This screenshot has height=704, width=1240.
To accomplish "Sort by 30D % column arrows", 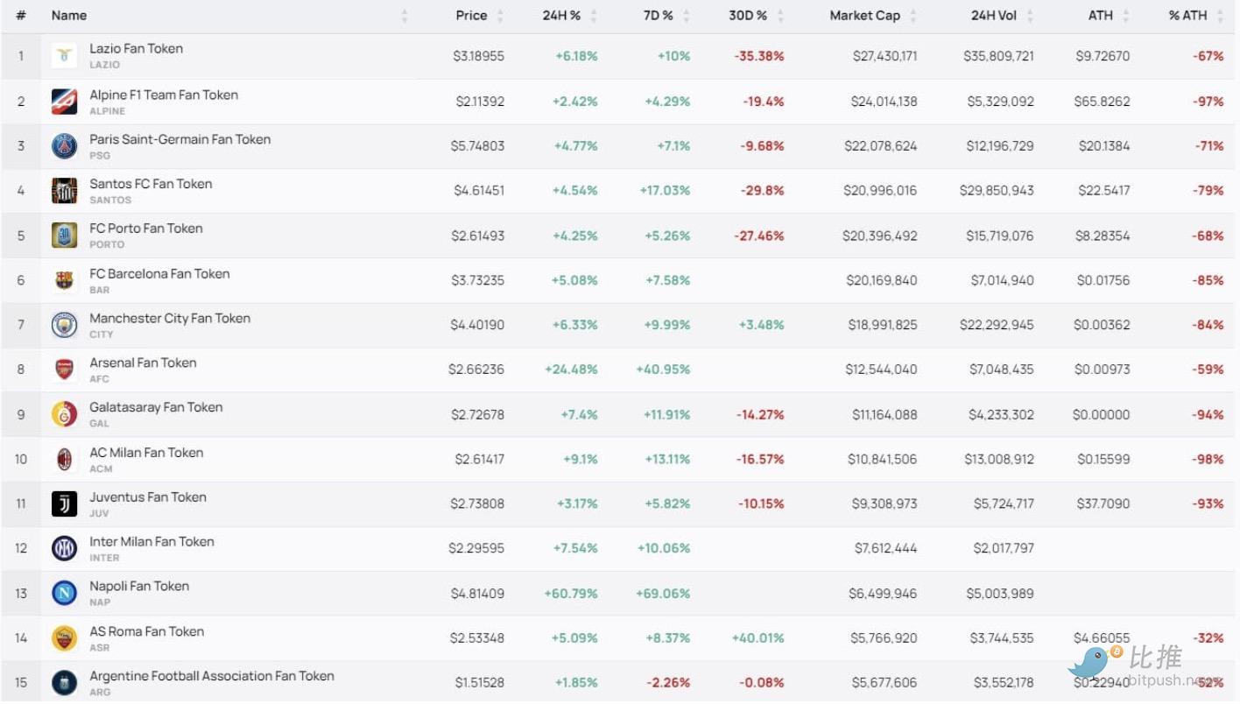I will click(x=780, y=16).
